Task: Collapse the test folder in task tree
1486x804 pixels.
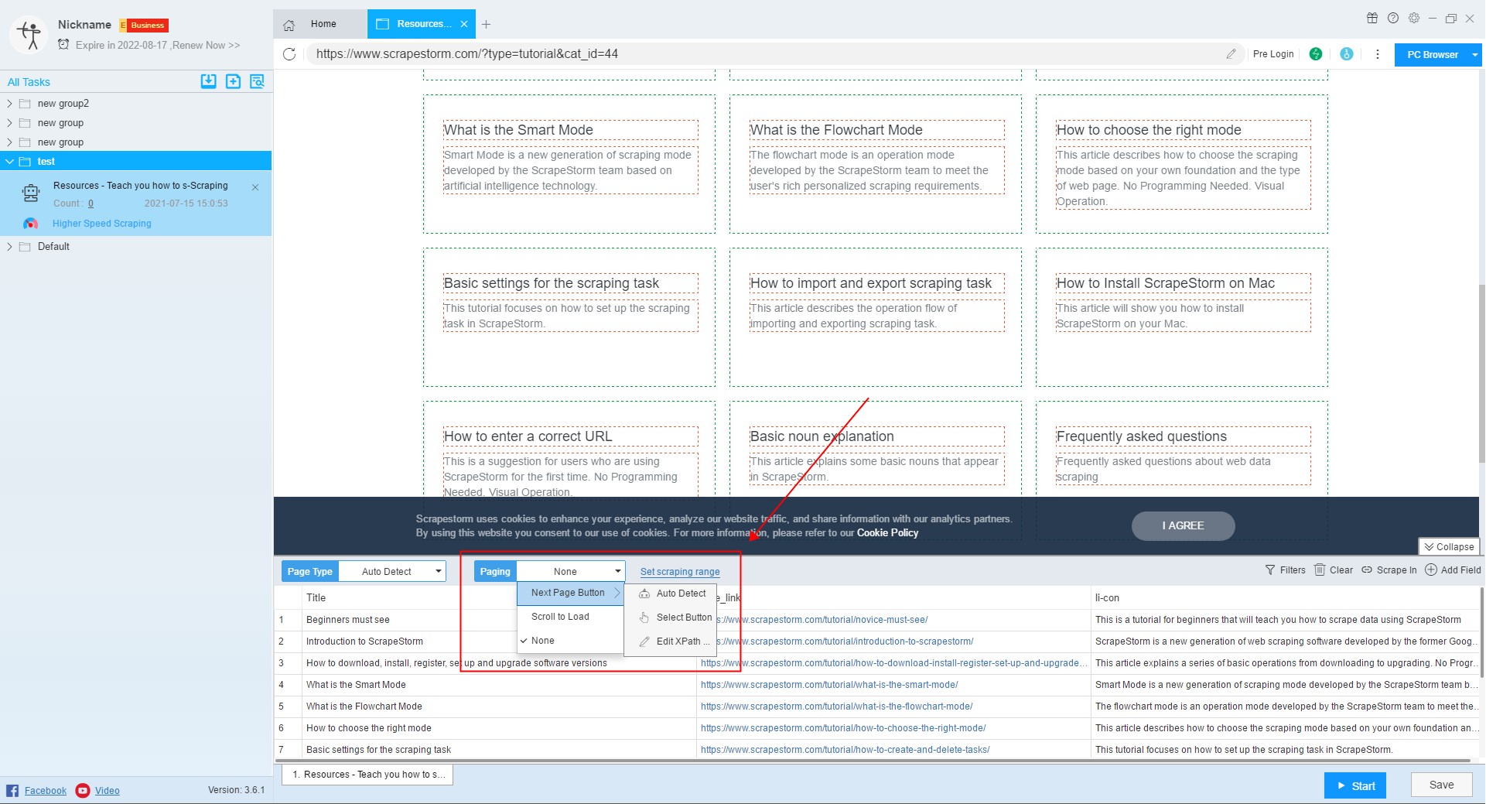Action: pyautogui.click(x=9, y=162)
